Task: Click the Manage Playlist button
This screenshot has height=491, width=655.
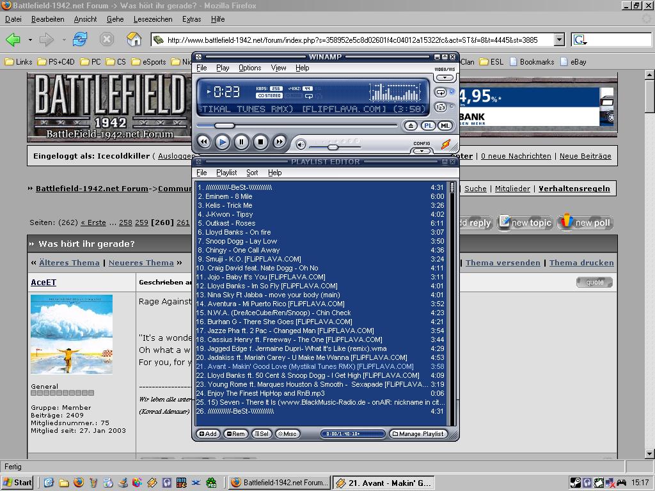Action: pos(418,434)
